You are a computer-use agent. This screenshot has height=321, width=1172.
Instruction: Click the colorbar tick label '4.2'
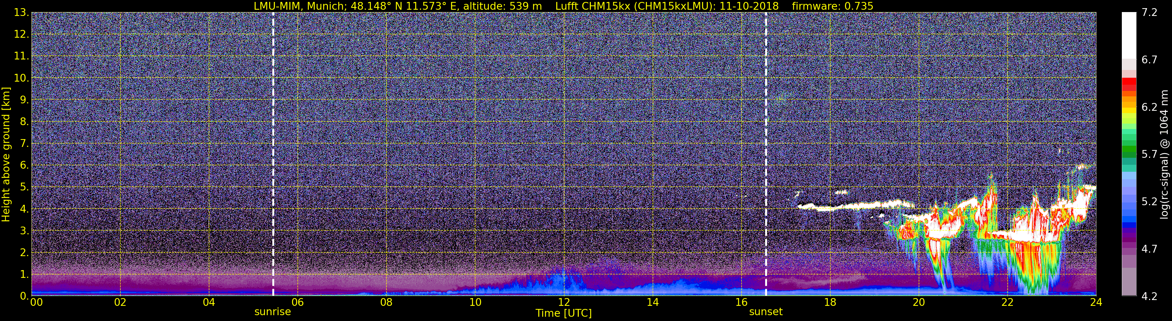(1149, 296)
